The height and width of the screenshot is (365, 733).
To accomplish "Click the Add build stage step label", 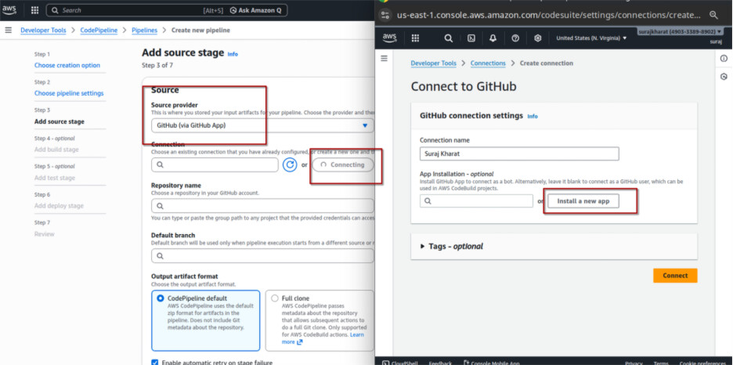I will pos(56,150).
